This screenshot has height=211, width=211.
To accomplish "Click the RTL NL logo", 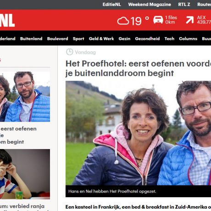I will 7,20.
